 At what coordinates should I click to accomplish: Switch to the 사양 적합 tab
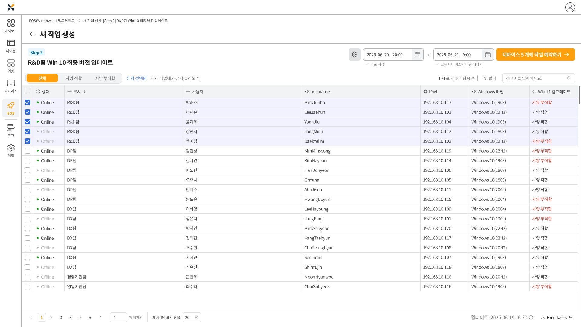tap(74, 78)
